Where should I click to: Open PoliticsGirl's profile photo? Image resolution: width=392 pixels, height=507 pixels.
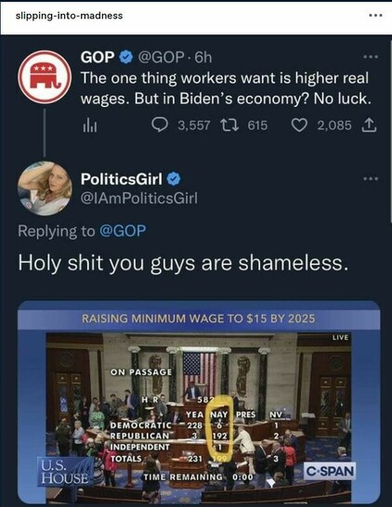(45, 188)
